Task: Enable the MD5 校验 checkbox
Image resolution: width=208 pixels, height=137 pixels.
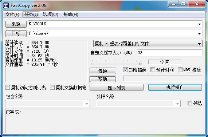Action: 180,70
